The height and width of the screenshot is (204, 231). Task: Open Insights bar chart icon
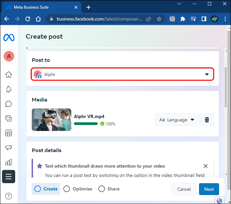[9, 162]
